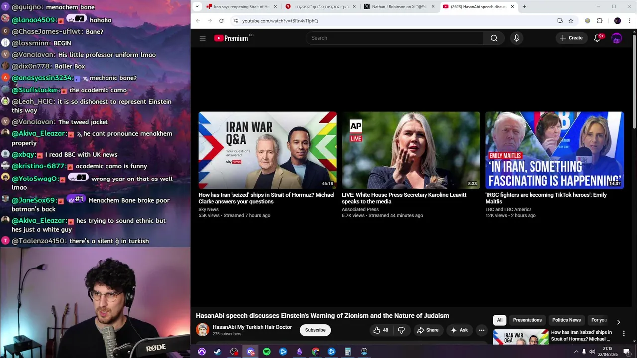This screenshot has height=358, width=637.
Task: Open 'How has Iran seized ships' video title
Action: tap(266, 198)
